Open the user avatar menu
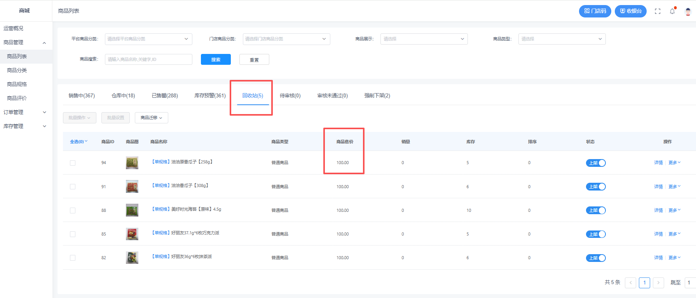This screenshot has height=298, width=696. [688, 11]
